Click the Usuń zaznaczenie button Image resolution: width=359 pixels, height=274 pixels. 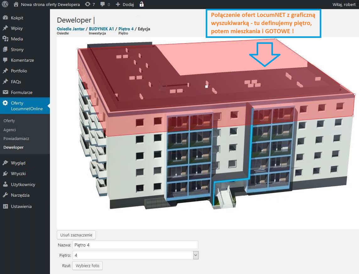[x=76, y=235]
